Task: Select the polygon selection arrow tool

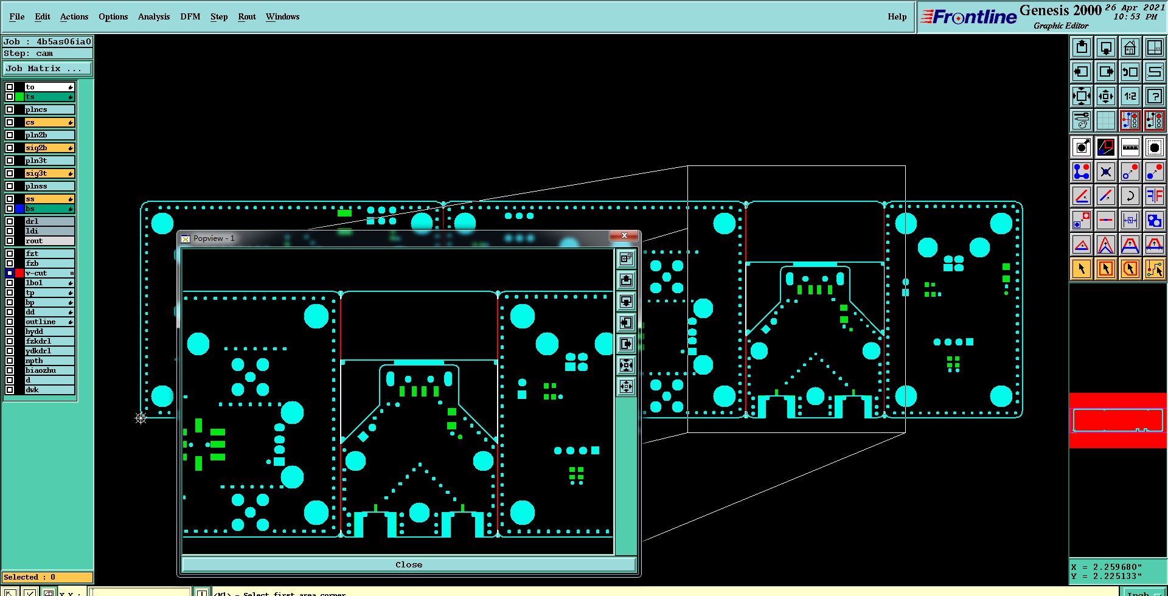Action: pyautogui.click(x=1130, y=268)
